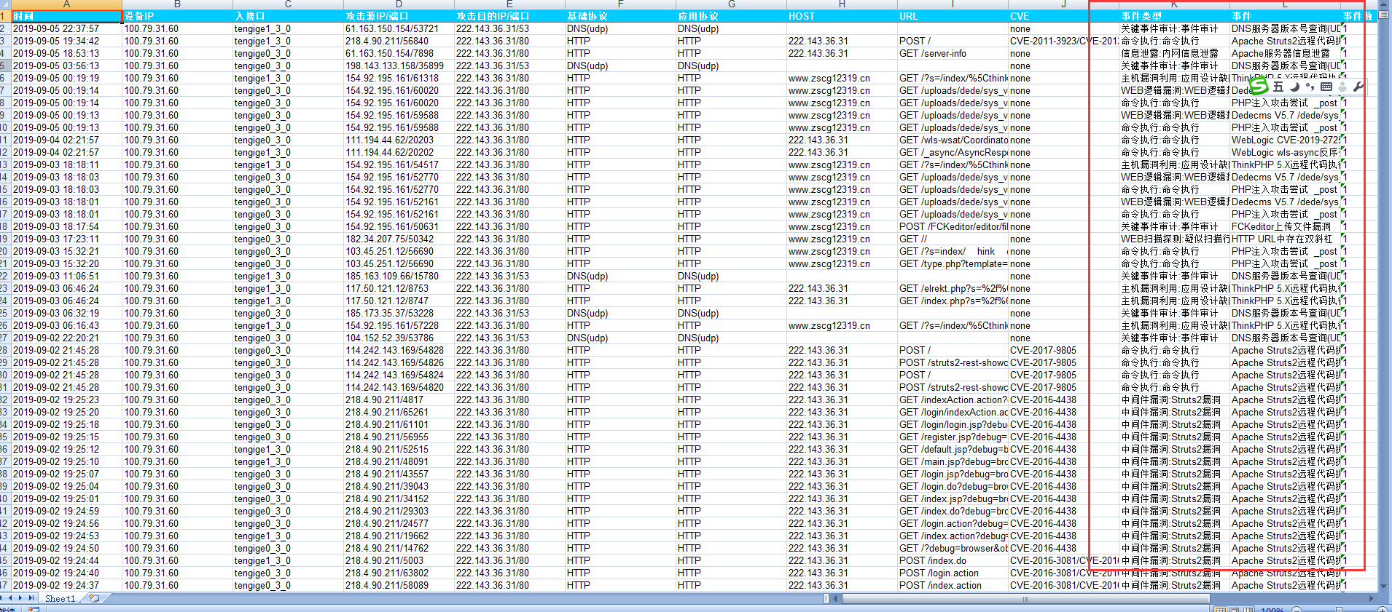Click the cell 218.4.90.211/58089
This screenshot has height=612, width=1392.
[399, 586]
